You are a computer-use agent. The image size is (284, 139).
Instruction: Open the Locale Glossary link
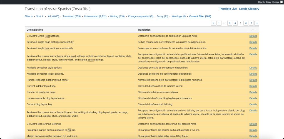coord(249,9)
